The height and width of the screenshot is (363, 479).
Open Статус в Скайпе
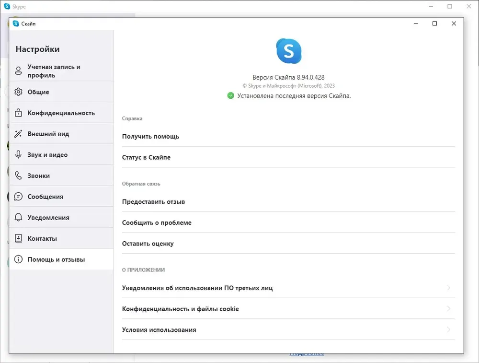[x=288, y=157]
